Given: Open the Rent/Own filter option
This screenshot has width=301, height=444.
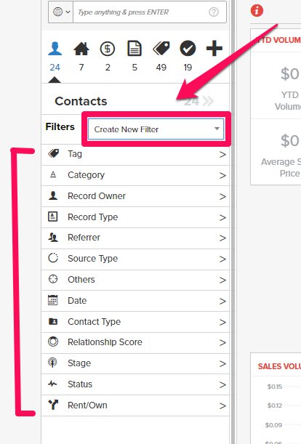Looking at the screenshot, I should point(135,405).
